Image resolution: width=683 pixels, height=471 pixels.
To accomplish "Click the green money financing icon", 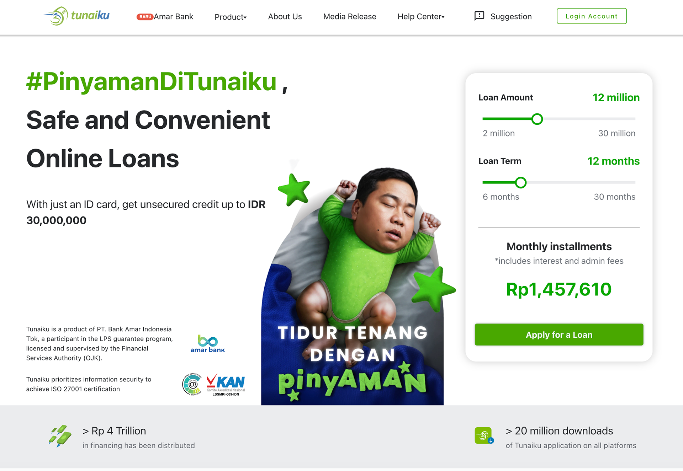I will pos(60,436).
